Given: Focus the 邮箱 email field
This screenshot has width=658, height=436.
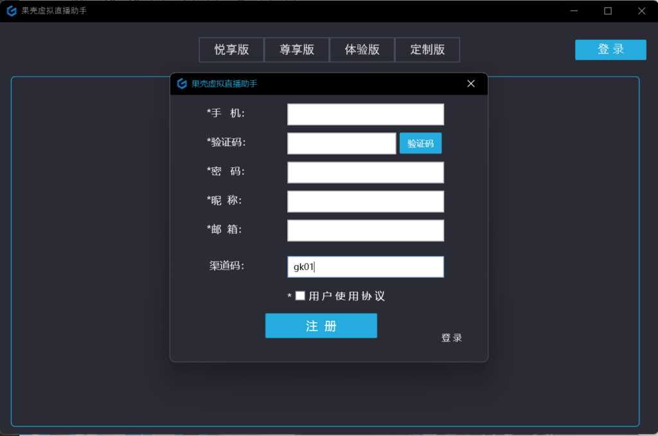Looking at the screenshot, I should (365, 230).
